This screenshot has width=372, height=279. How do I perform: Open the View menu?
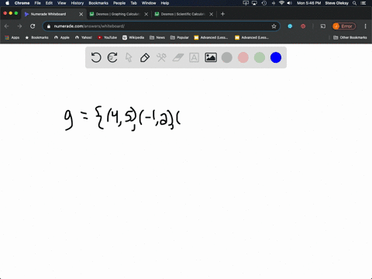62,3
